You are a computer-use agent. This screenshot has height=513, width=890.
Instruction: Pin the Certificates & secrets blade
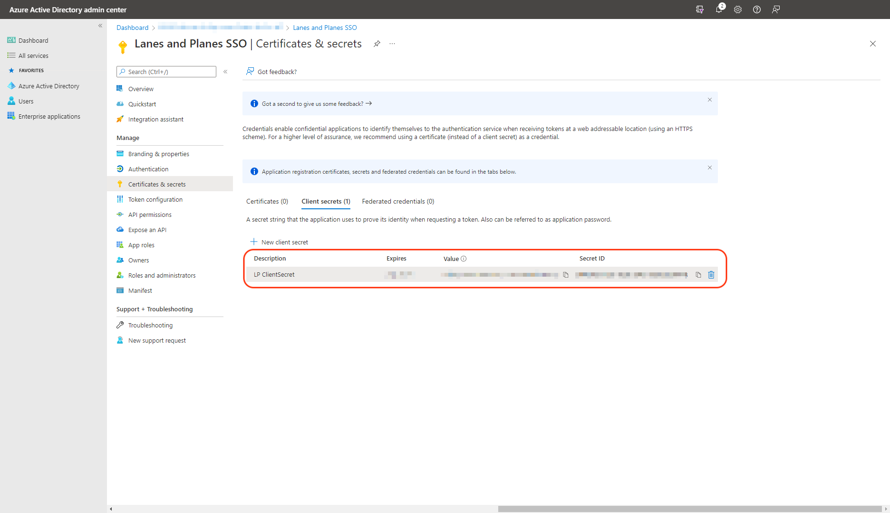[377, 44]
